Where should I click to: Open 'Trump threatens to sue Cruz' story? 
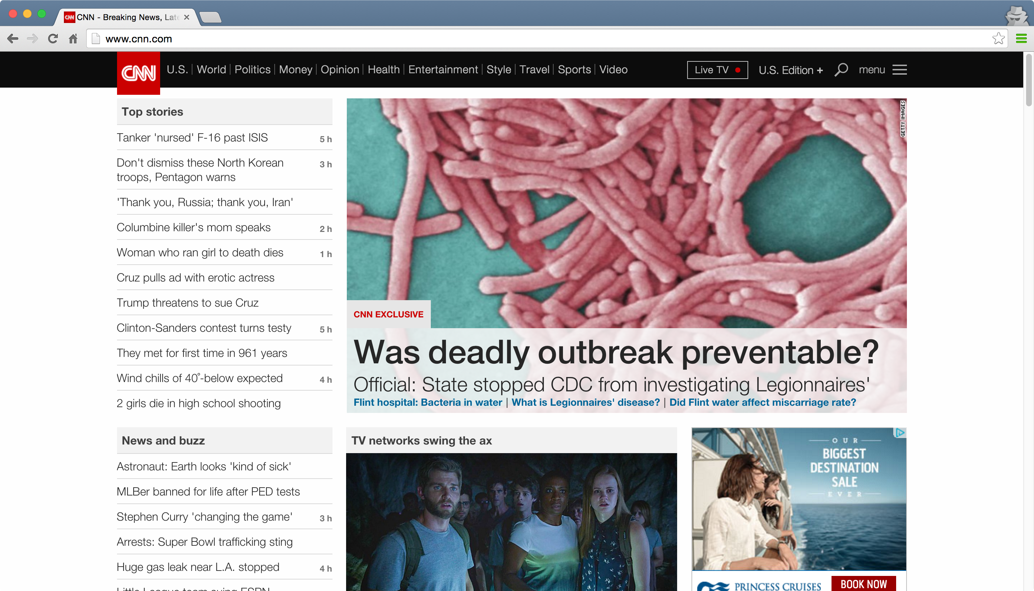(187, 303)
